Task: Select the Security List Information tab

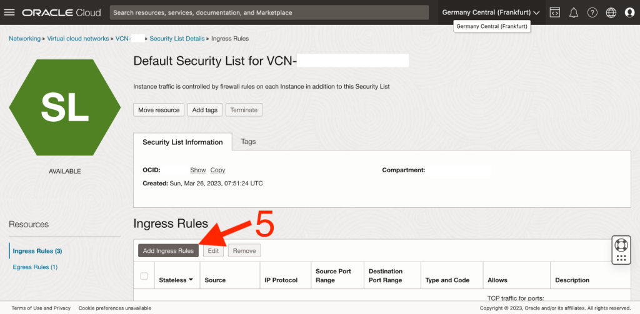Action: 182,142
